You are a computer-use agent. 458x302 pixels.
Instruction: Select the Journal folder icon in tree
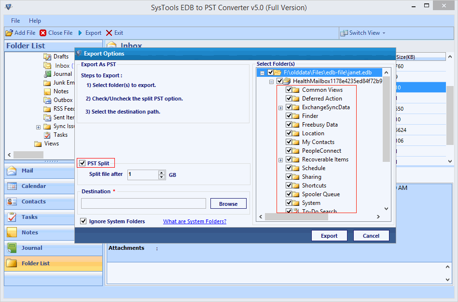point(48,74)
